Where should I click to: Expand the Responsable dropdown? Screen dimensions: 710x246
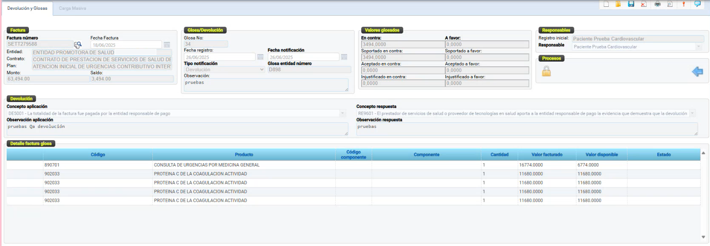[x=699, y=47]
